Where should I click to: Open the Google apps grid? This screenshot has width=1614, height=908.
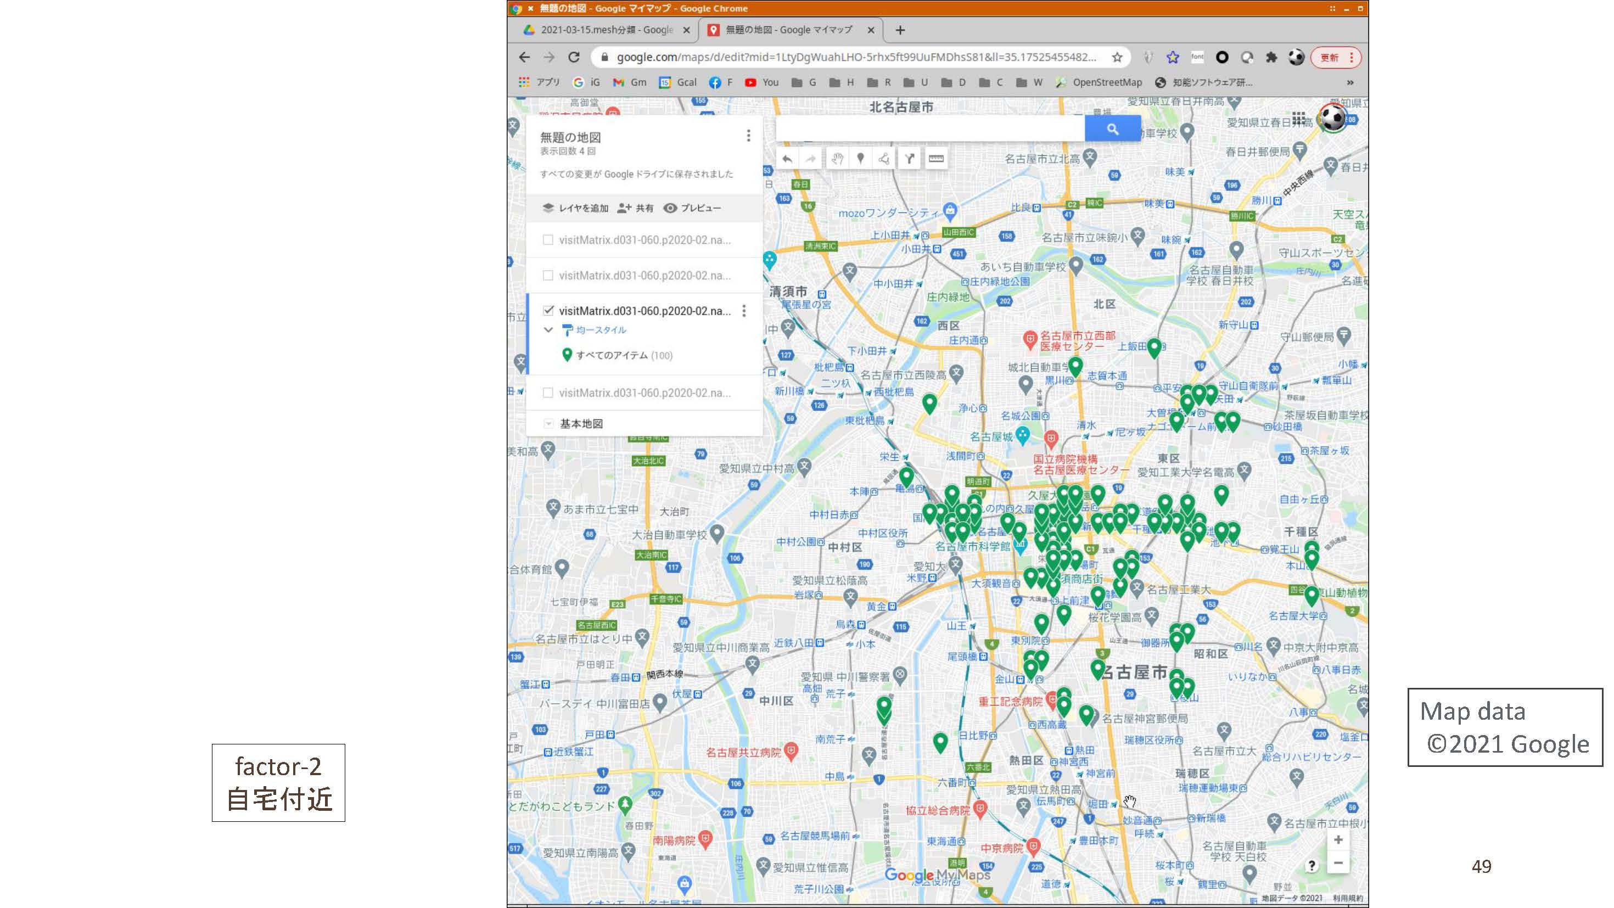tap(1298, 119)
